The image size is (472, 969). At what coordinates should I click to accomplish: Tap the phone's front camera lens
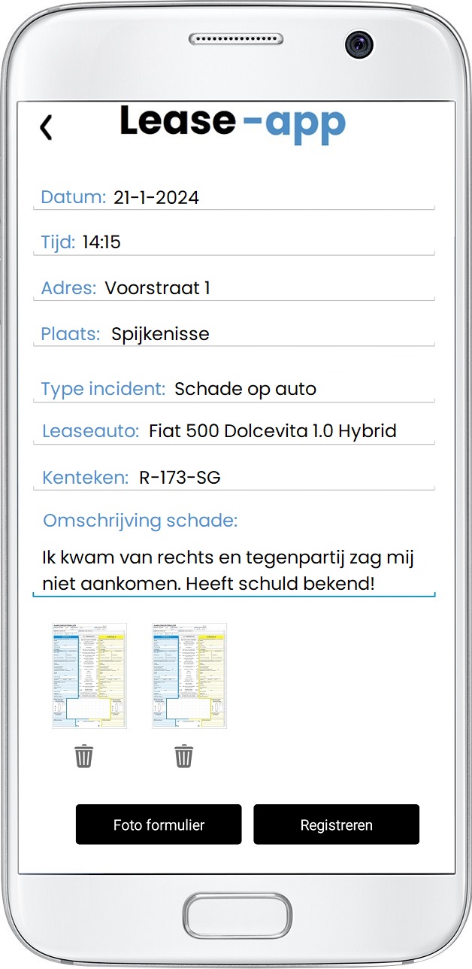(x=359, y=44)
